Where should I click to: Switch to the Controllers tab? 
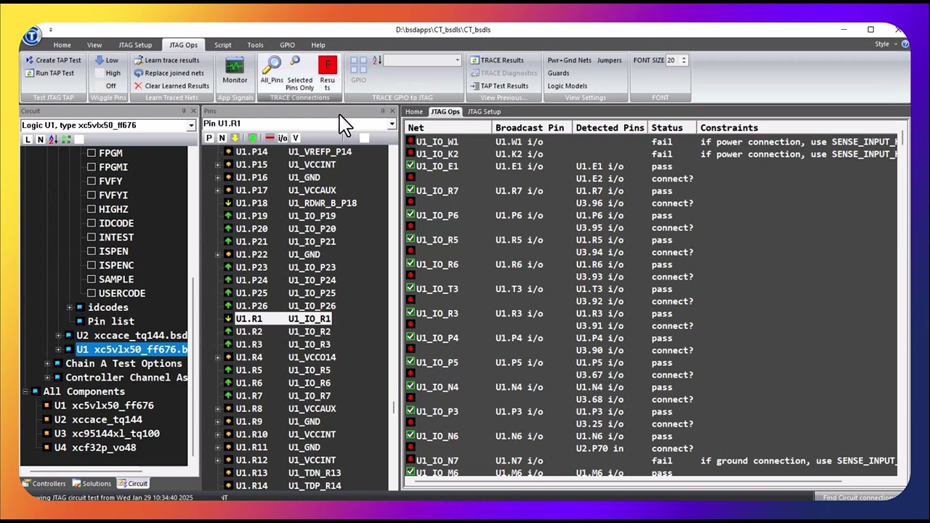[44, 483]
